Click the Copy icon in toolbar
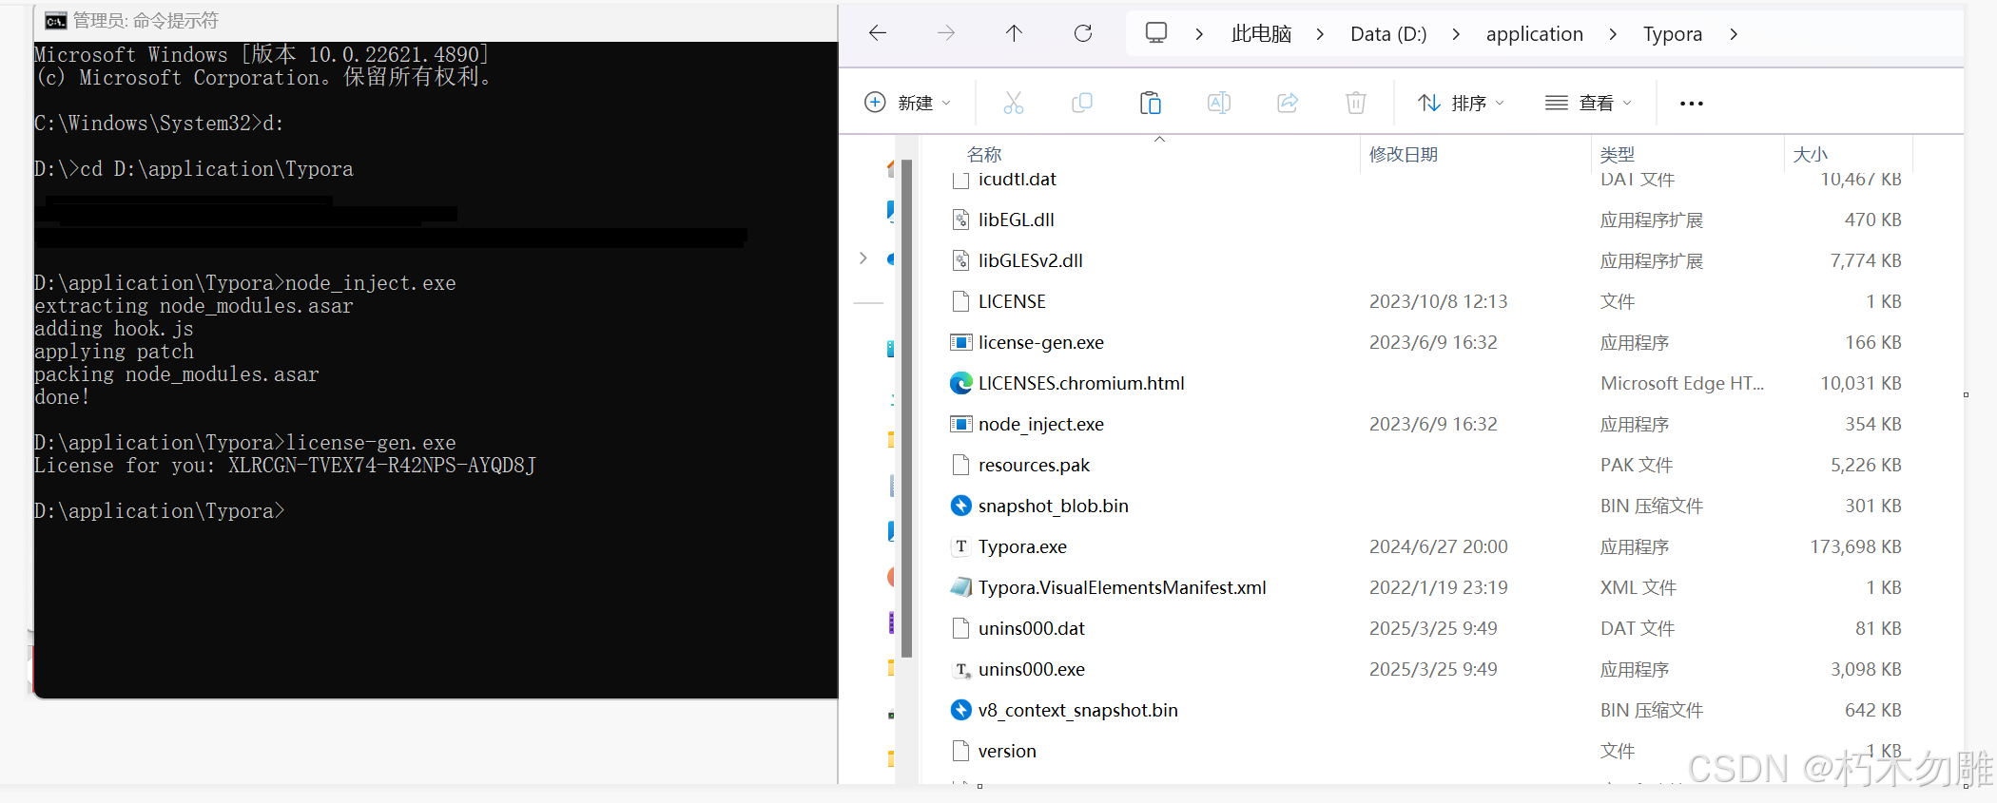The height and width of the screenshot is (803, 1997). point(1081,103)
